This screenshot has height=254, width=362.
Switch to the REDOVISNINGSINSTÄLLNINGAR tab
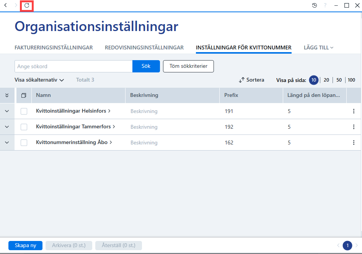pos(144,48)
